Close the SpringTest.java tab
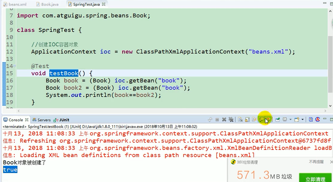The height and width of the screenshot is (182, 333). pos(104,4)
